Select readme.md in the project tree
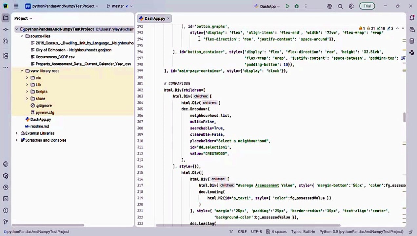Image resolution: width=417 pixels, height=236 pixels. [x=37, y=127]
